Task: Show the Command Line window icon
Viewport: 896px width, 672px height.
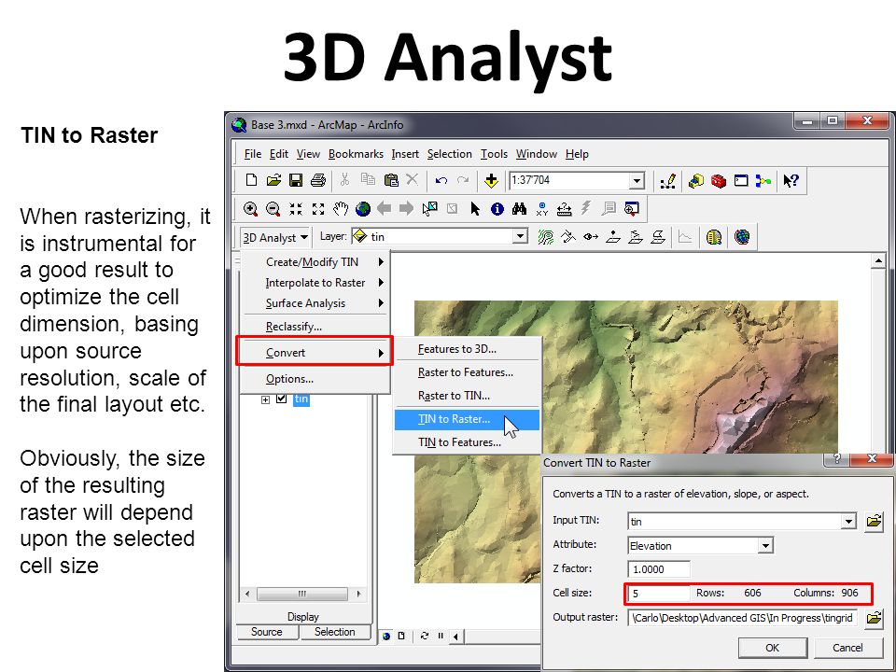Action: [741, 181]
